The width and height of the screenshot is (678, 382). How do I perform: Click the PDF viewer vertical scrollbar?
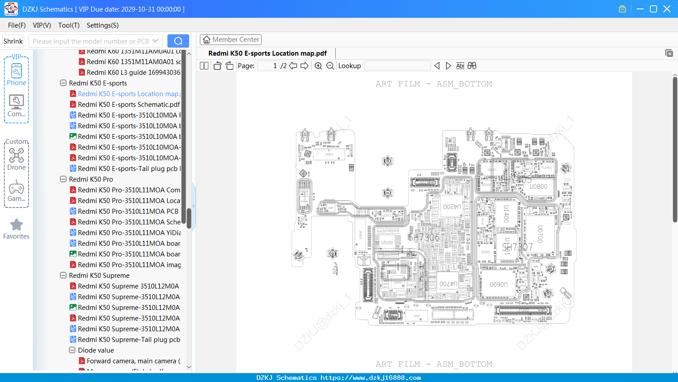(x=675, y=150)
